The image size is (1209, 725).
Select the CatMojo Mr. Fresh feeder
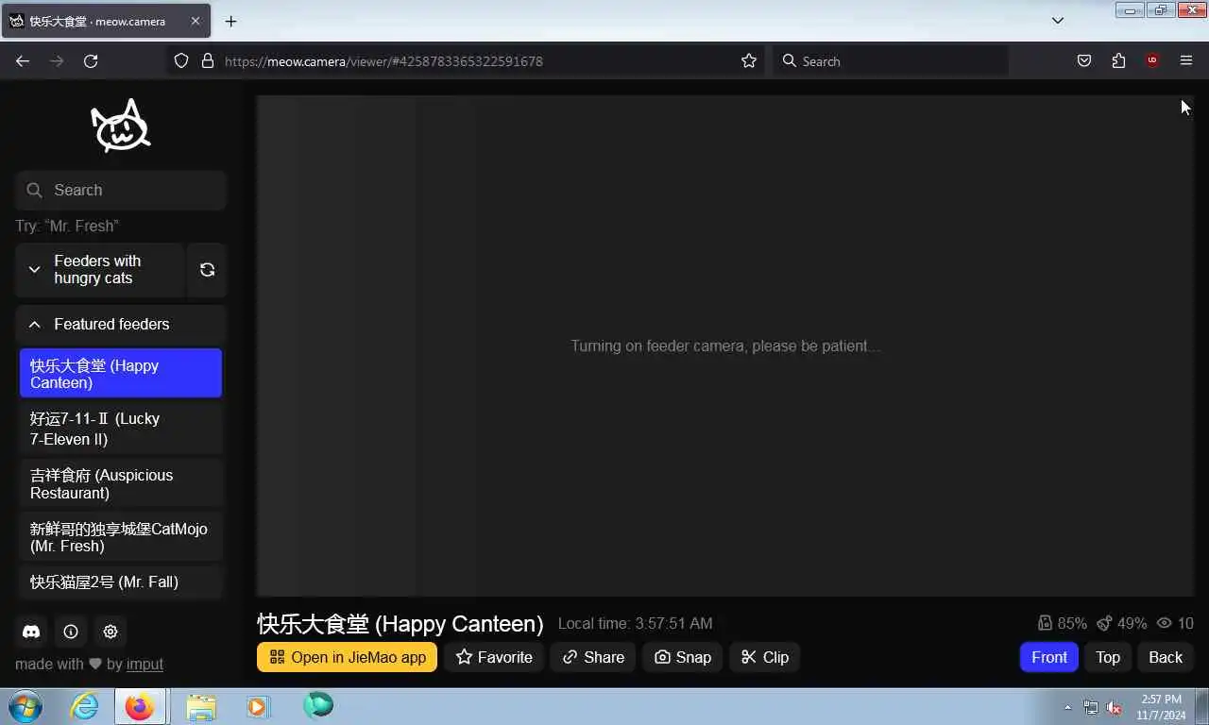tap(121, 537)
